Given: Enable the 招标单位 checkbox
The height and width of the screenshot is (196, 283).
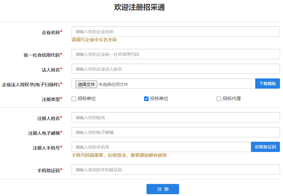Looking at the screenshot, I should pyautogui.click(x=74, y=99).
